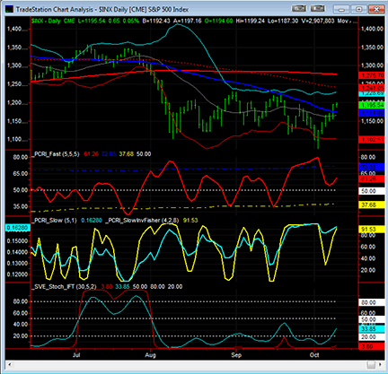Viewport: 388px width, 374px height.
Task: Click the 1,300.00 right price axis label
Action: click(x=372, y=65)
